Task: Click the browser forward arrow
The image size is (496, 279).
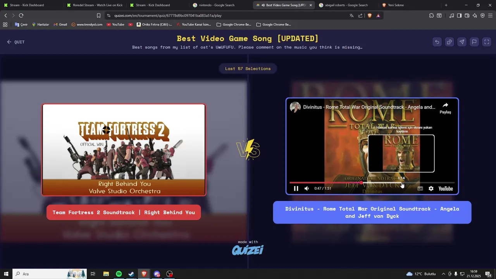Action: [13, 15]
